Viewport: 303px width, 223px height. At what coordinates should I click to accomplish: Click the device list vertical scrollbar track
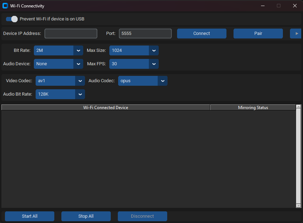(x=298, y=156)
